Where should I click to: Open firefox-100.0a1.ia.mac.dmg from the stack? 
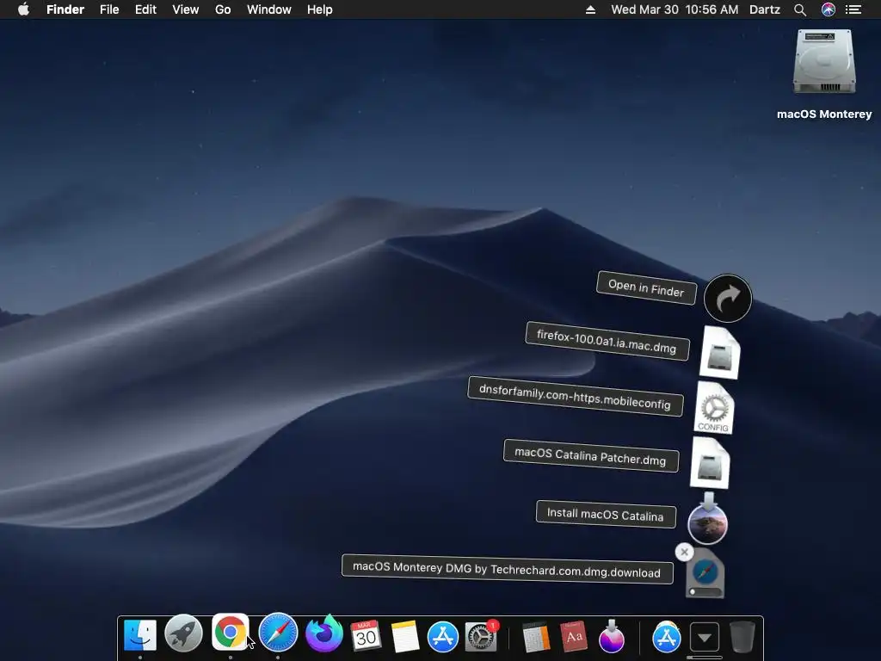[720, 352]
